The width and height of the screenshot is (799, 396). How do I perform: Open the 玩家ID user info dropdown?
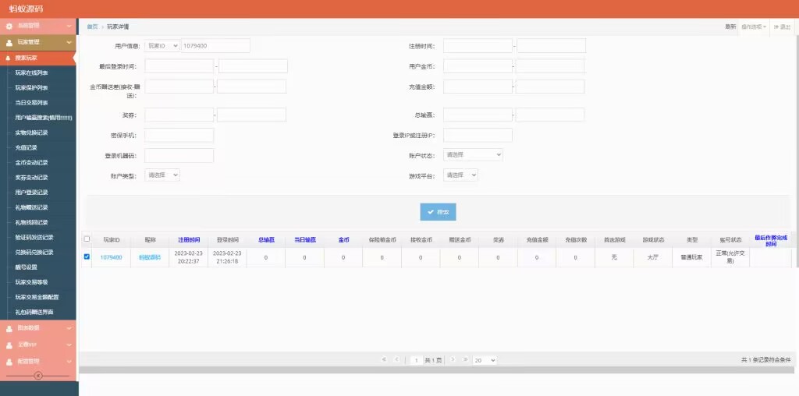point(162,46)
